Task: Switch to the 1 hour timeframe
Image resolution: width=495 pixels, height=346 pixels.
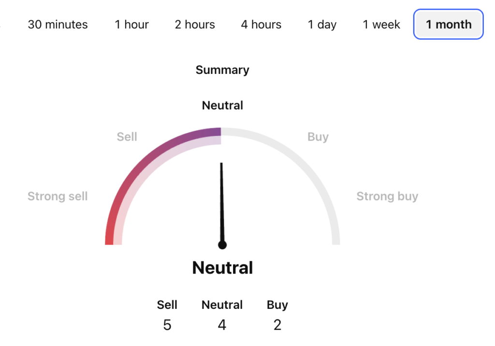Action: tap(131, 25)
